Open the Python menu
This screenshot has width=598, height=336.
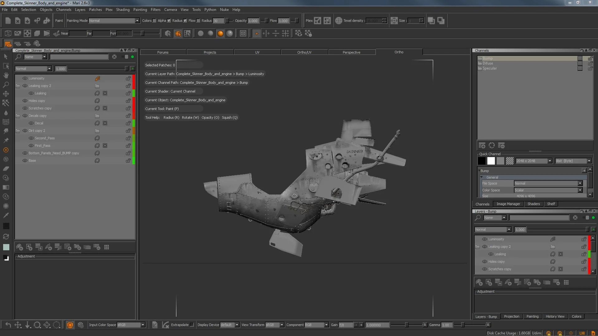coord(210,10)
